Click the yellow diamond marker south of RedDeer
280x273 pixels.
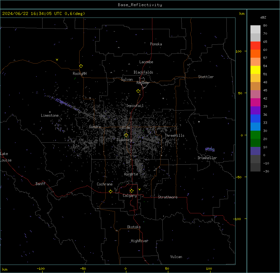[x=138, y=91]
